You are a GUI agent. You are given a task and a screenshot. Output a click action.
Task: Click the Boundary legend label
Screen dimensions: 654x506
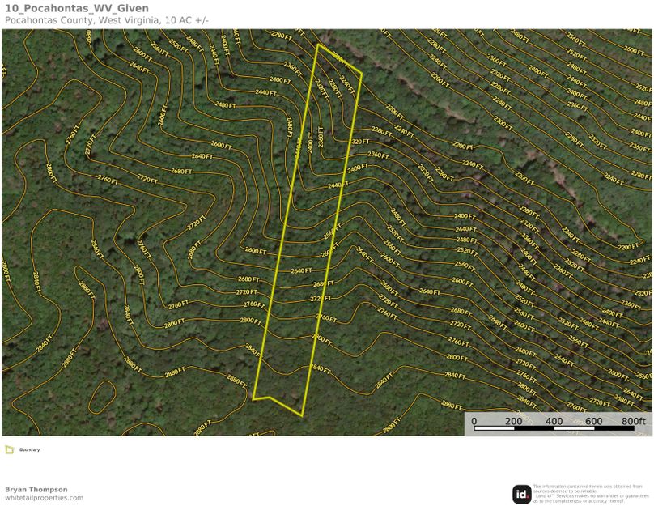pos(29,449)
